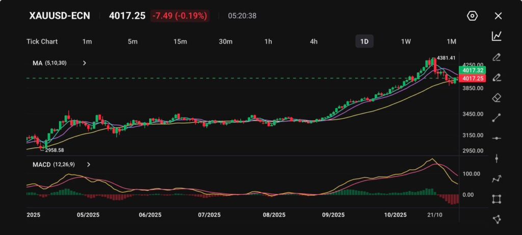This screenshot has width=522, height=235.
Task: Switch to Tick Chart view
Action: (x=42, y=41)
